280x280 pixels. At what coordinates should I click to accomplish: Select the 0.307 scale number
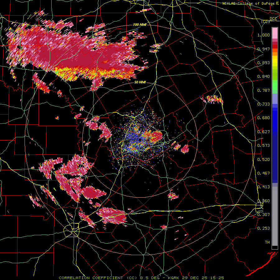(264, 214)
